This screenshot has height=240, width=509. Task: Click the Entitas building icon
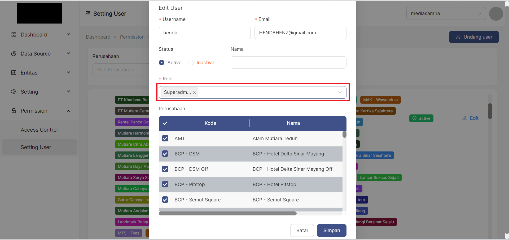point(14,72)
